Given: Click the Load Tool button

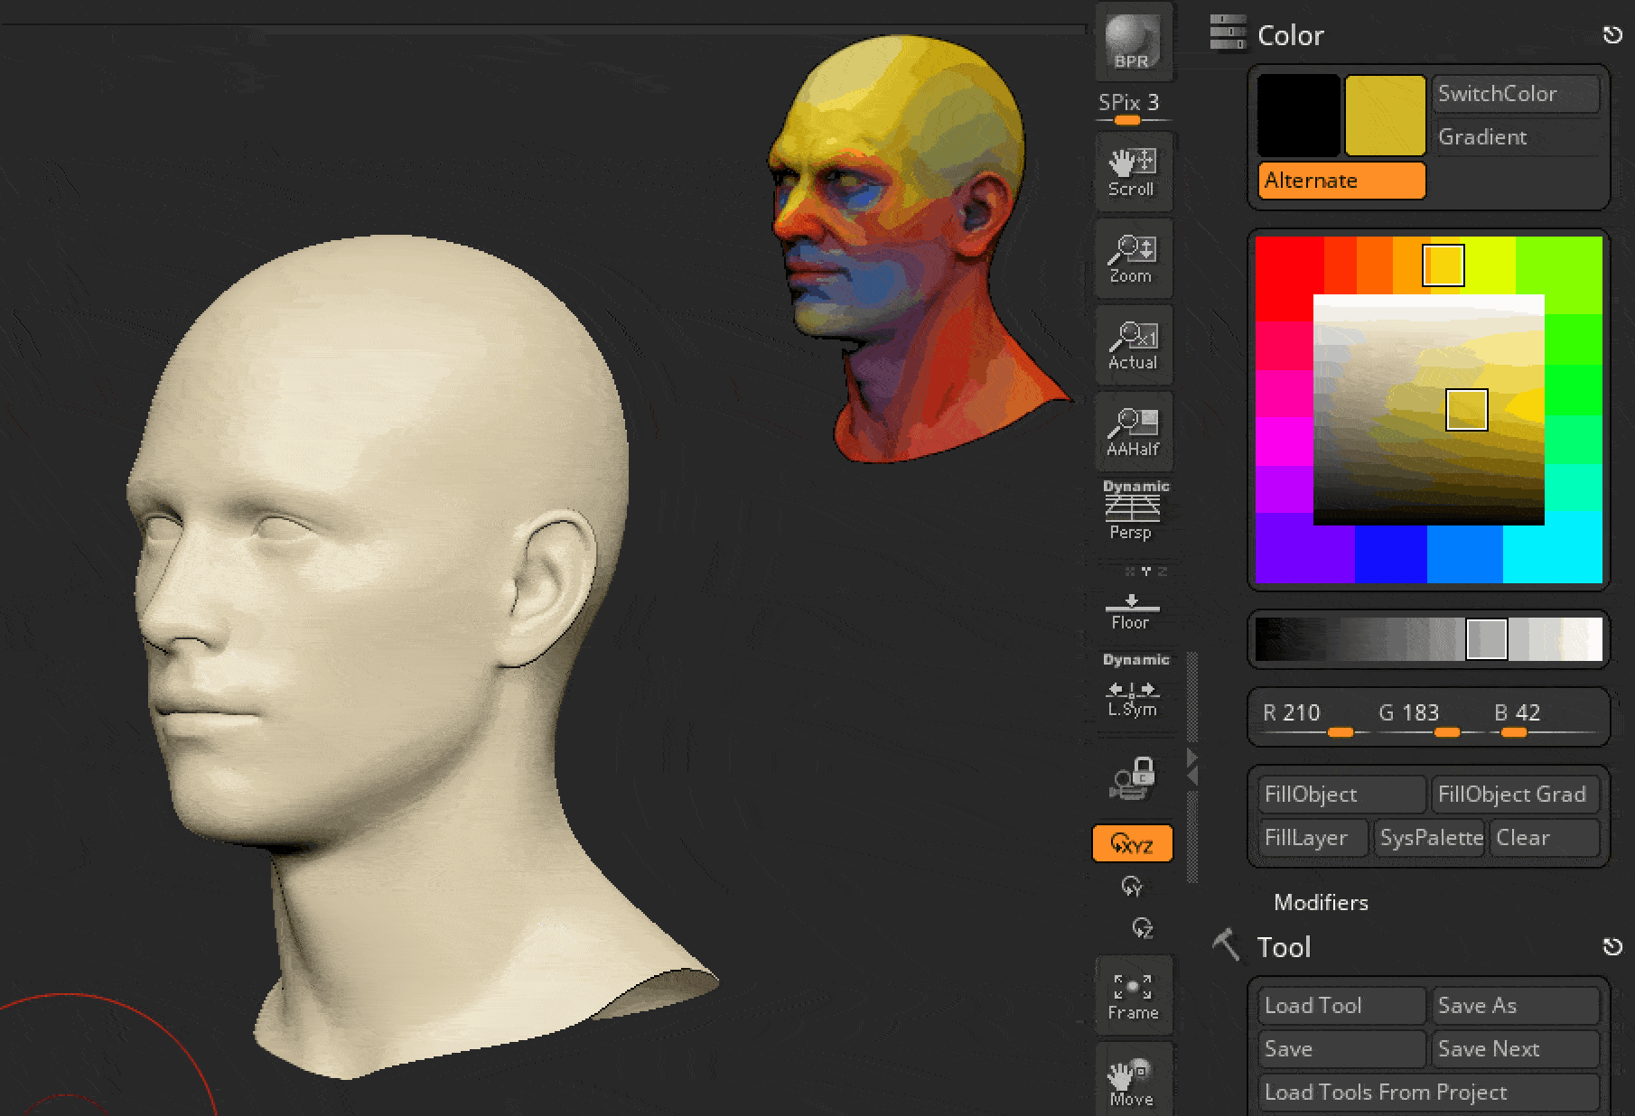Looking at the screenshot, I should click(1341, 1006).
